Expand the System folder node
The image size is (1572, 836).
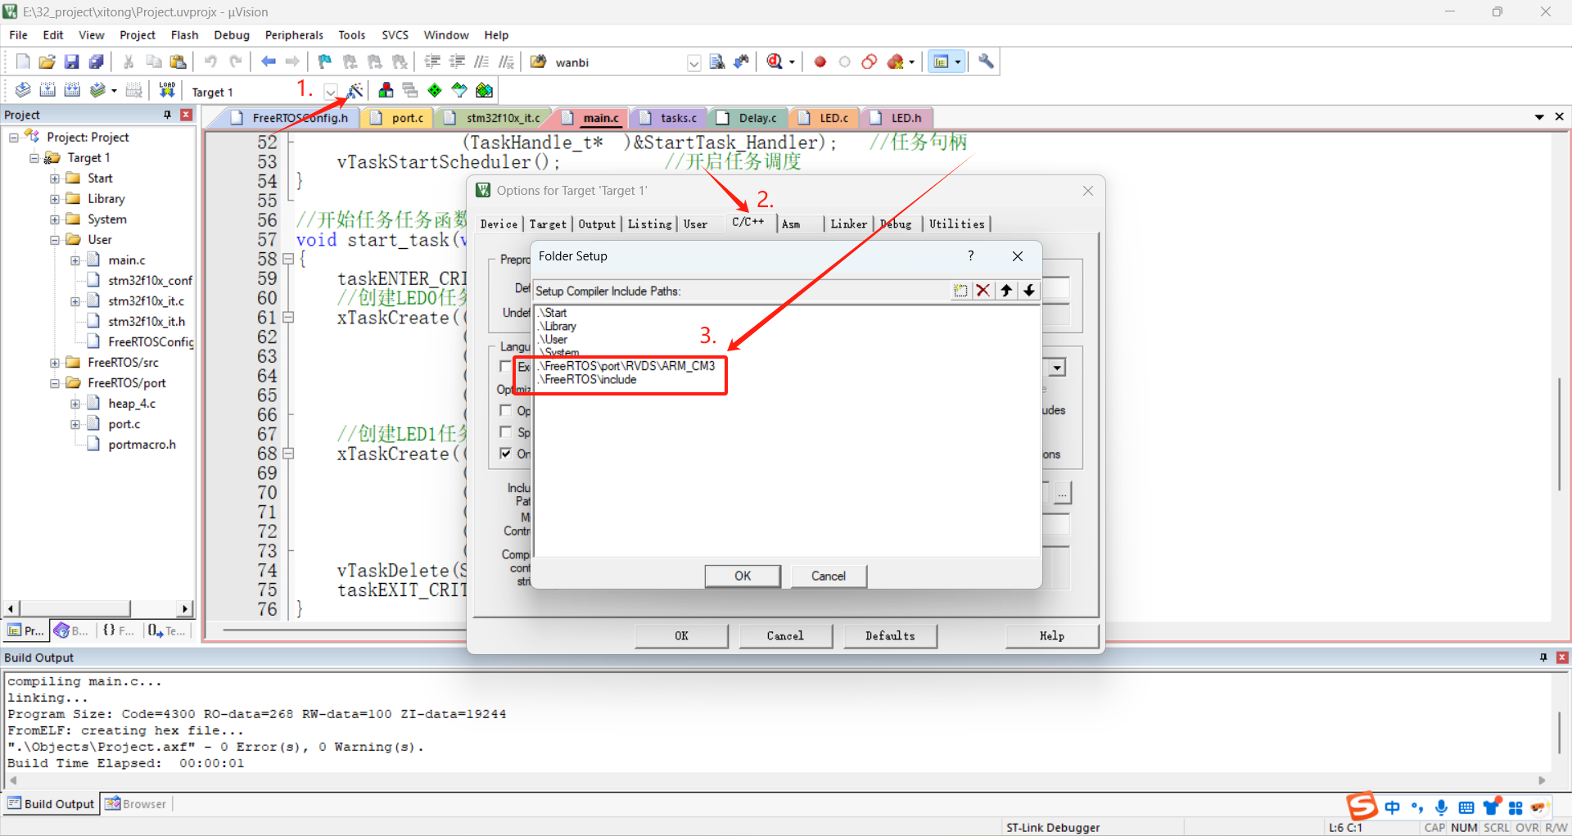tap(55, 219)
